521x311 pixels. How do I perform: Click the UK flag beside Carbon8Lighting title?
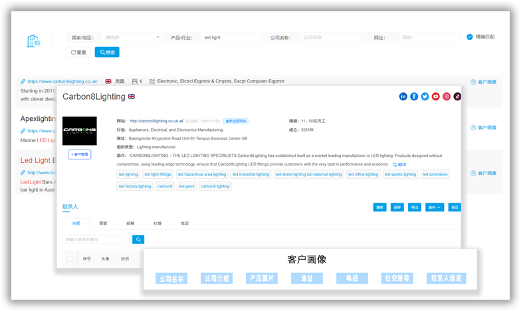pyautogui.click(x=132, y=97)
